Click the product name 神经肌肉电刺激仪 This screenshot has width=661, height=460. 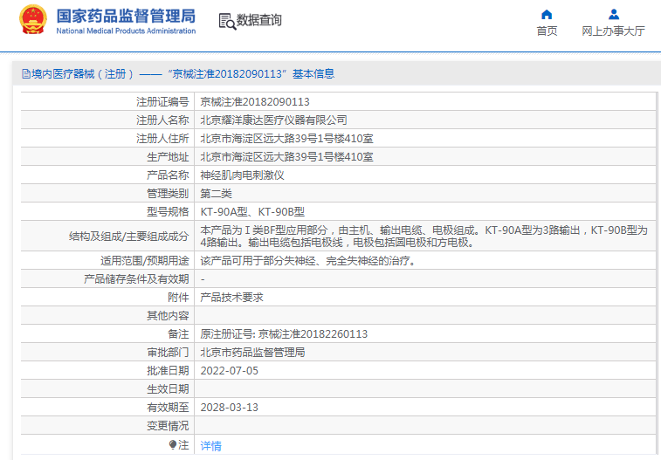pos(243,175)
